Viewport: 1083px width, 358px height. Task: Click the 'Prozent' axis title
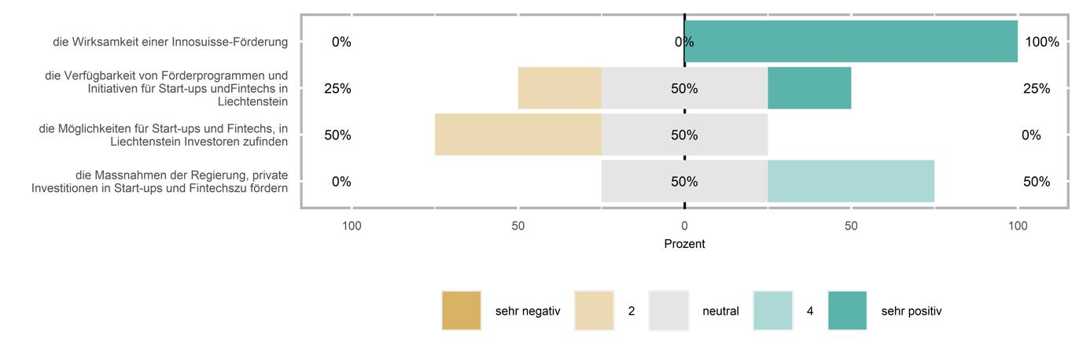tap(684, 244)
